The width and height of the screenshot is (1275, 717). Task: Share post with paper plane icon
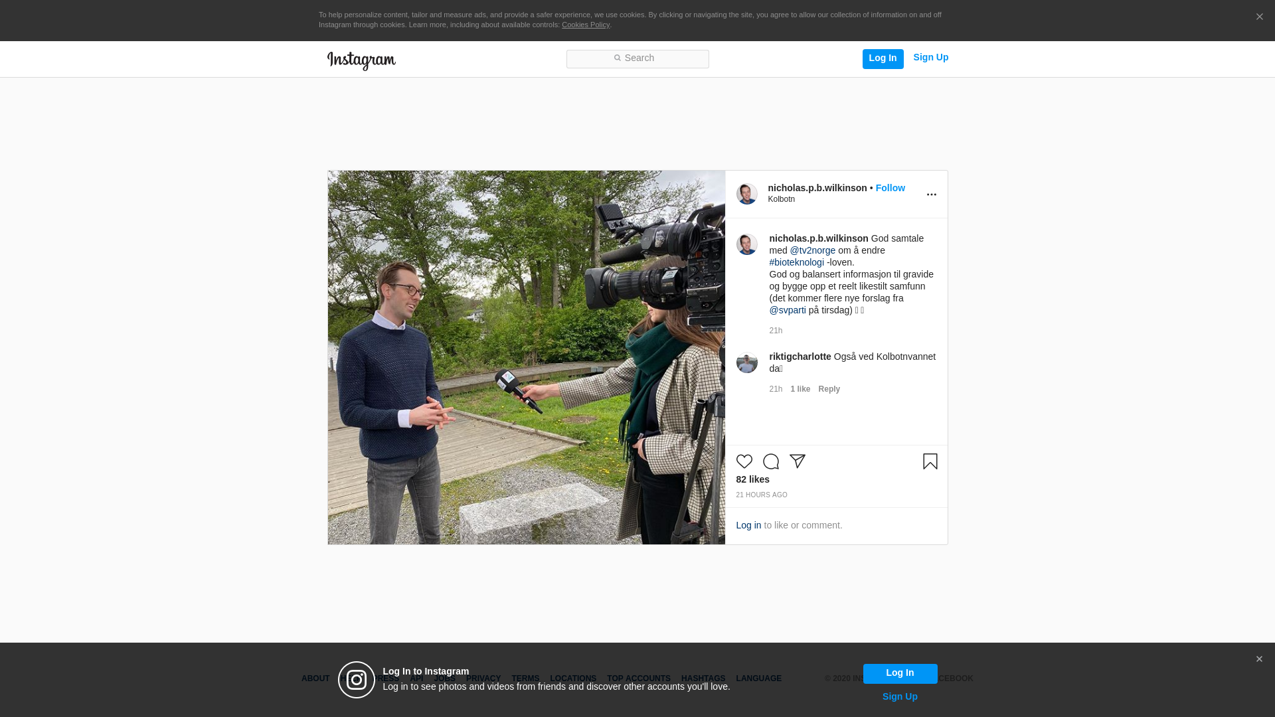click(797, 461)
